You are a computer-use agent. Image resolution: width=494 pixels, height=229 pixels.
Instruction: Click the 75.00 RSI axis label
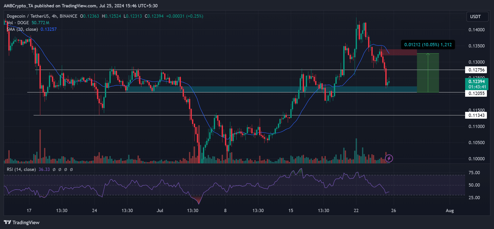[x=474, y=173]
